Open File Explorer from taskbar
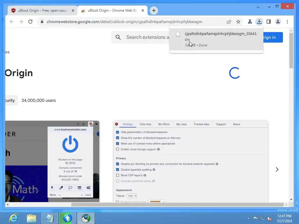The height and width of the screenshot is (224, 299). tap(32, 218)
